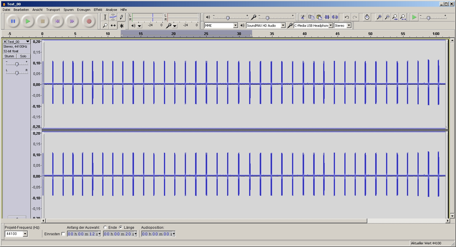The image size is (456, 247).
Task: Select the Ende radio button
Action: click(105, 227)
